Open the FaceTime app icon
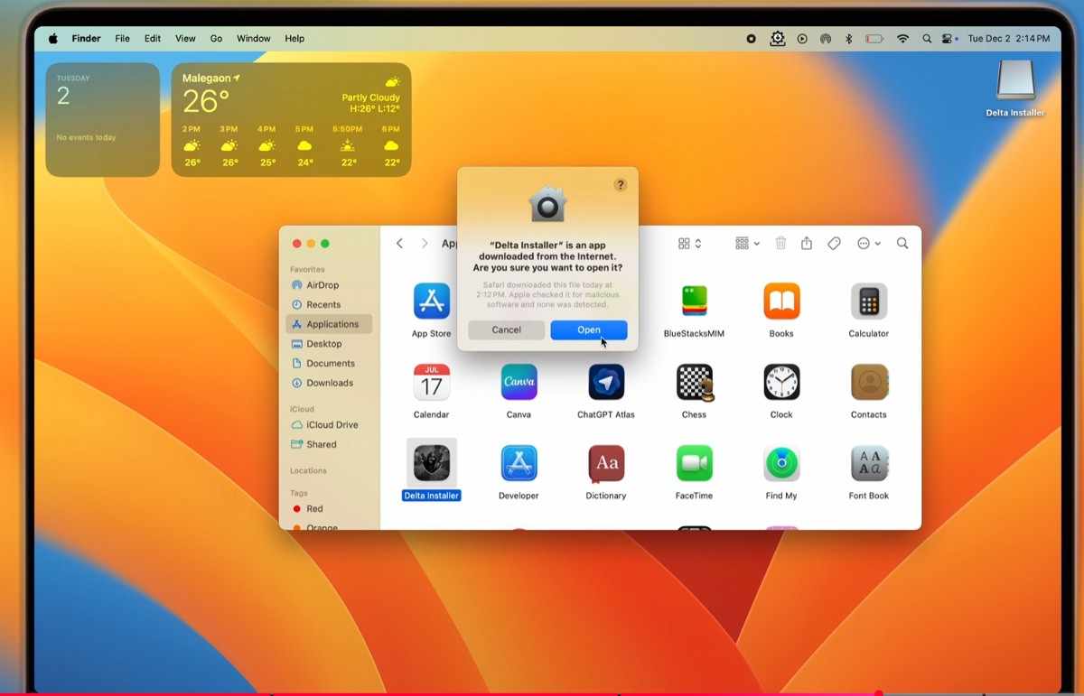The image size is (1084, 696). click(694, 464)
